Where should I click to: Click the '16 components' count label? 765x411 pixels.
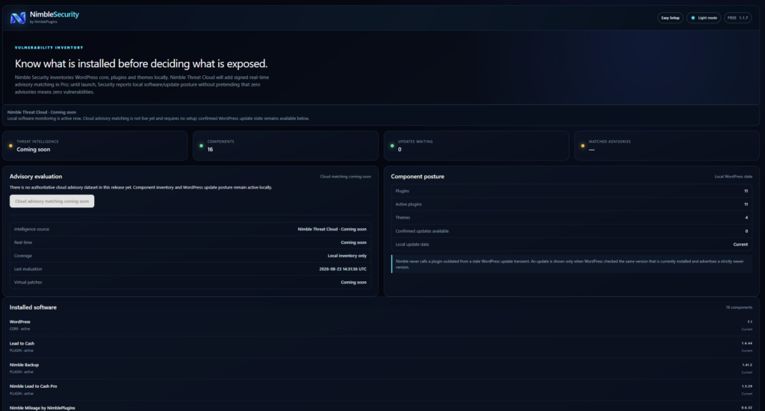tap(739, 307)
